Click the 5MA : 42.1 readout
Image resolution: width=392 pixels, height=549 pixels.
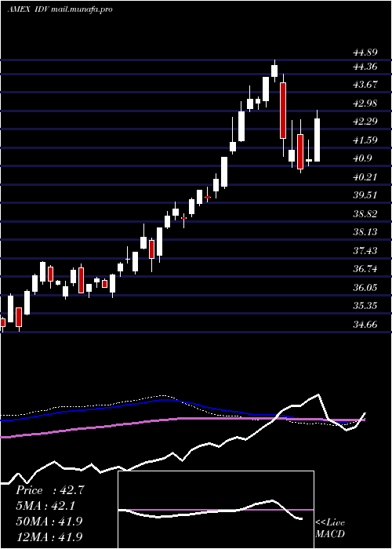pos(45,506)
